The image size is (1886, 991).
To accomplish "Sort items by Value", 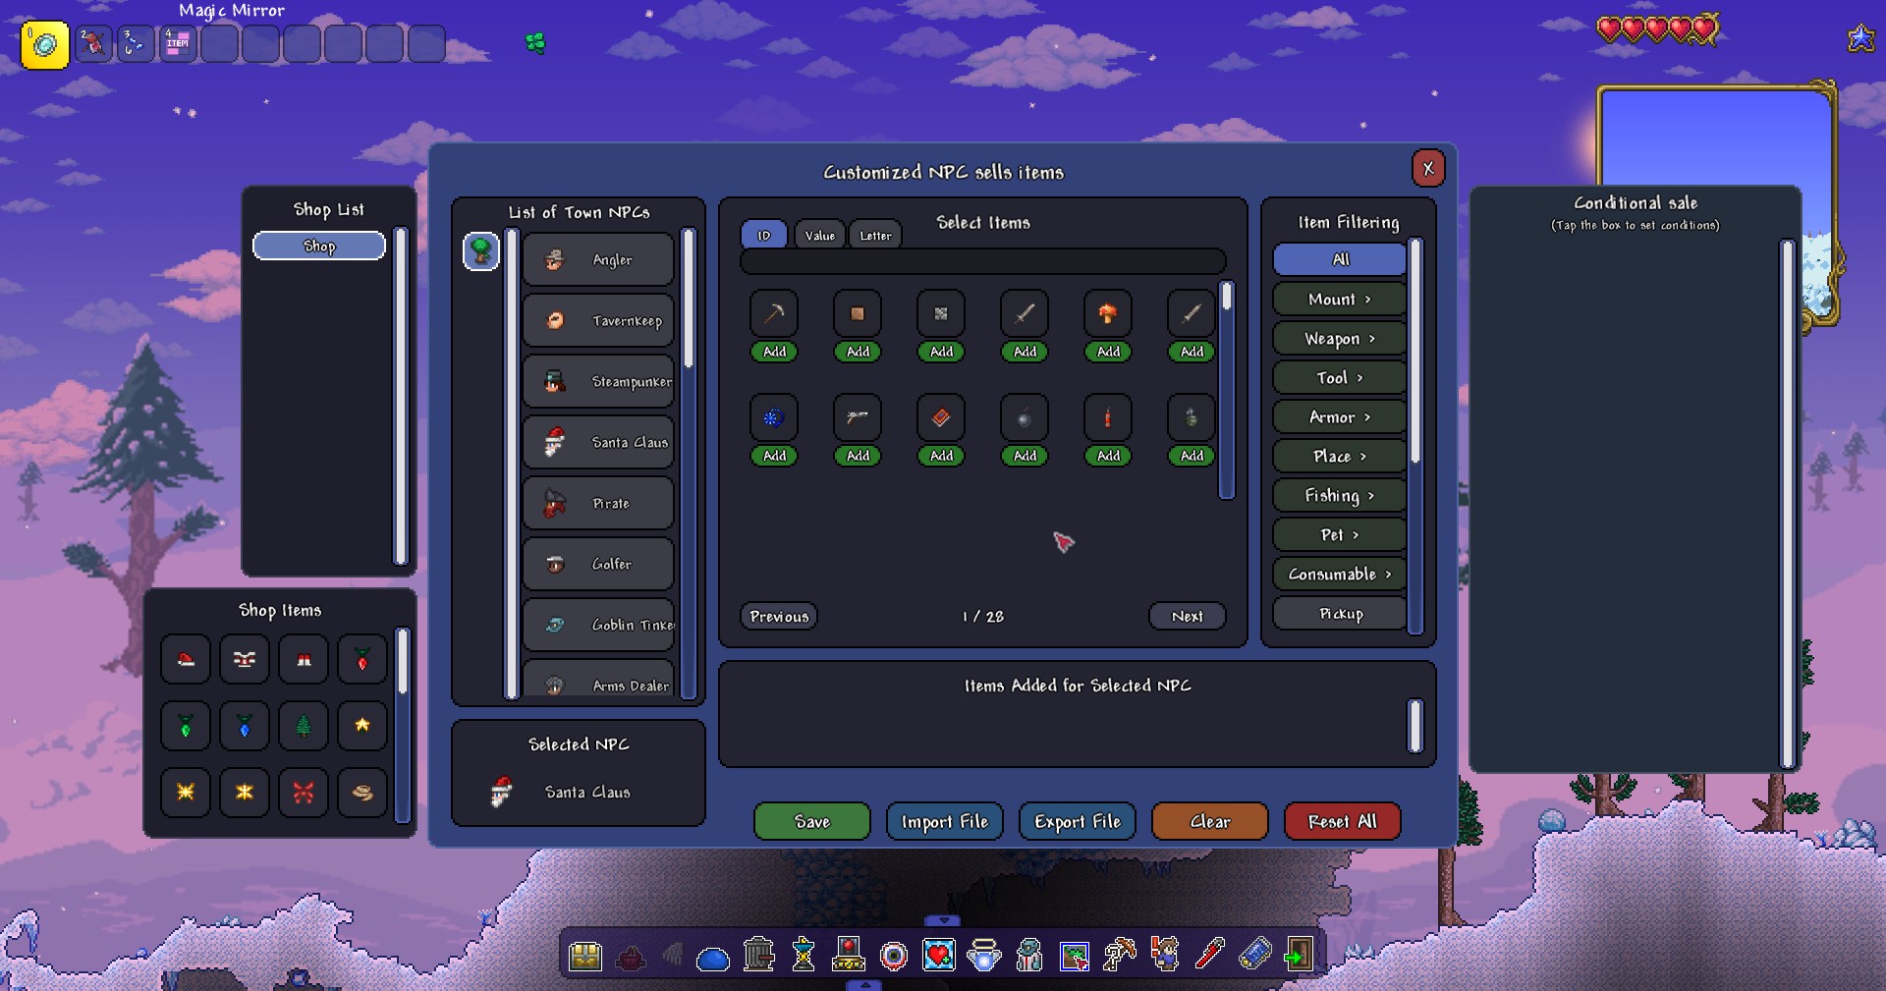I will click(x=820, y=235).
